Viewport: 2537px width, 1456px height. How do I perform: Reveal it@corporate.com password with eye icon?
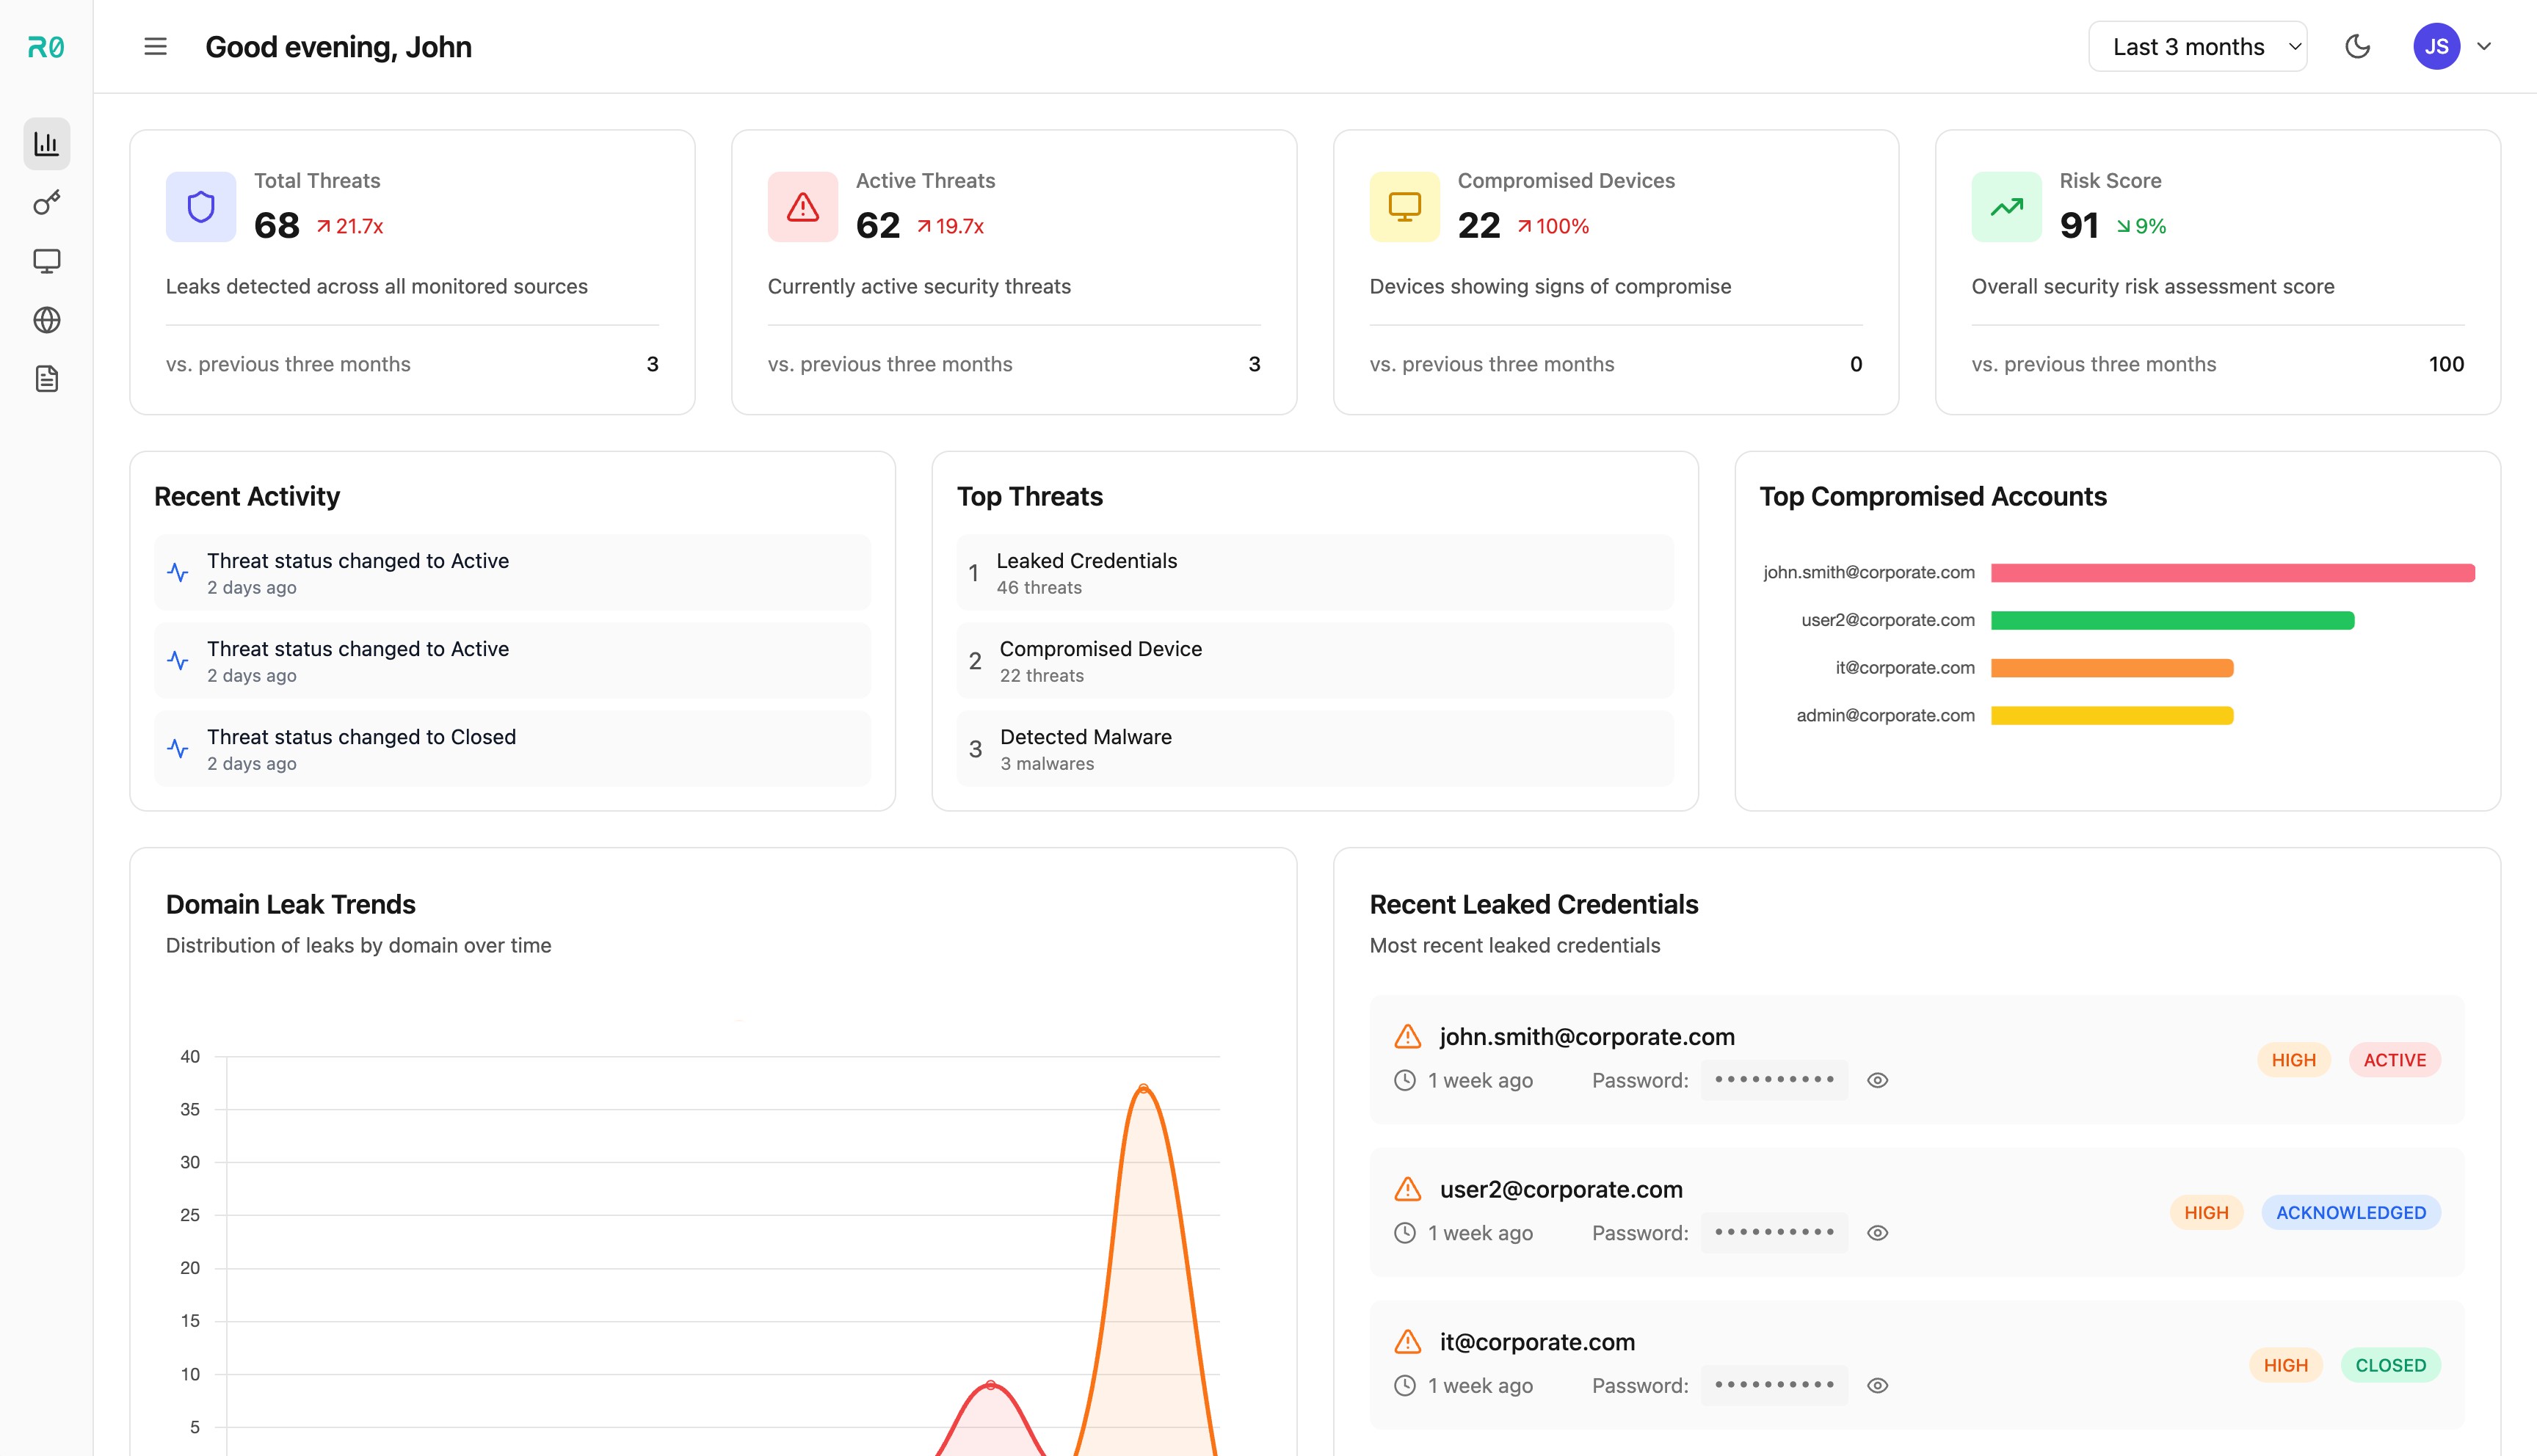pos(1878,1386)
